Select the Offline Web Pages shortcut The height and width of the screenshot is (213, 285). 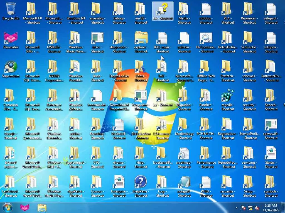click(206, 71)
